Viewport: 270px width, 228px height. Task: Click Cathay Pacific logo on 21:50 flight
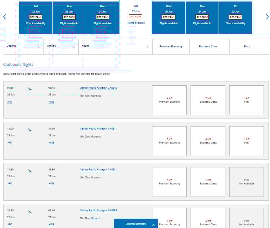[30, 211]
